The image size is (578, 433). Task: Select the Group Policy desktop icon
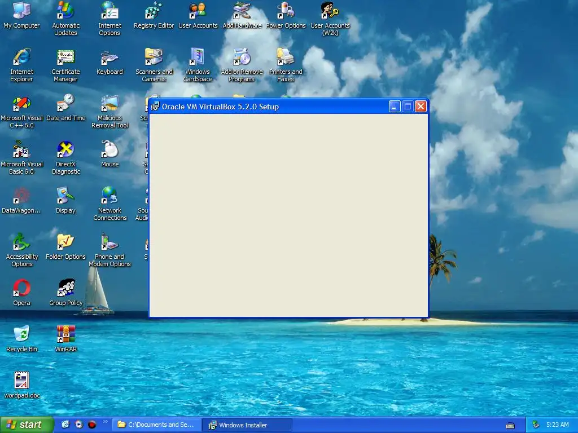coord(65,293)
